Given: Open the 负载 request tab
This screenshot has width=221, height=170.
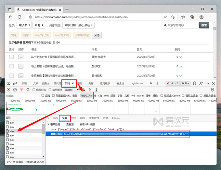Looking at the screenshot, I should tap(65, 118).
